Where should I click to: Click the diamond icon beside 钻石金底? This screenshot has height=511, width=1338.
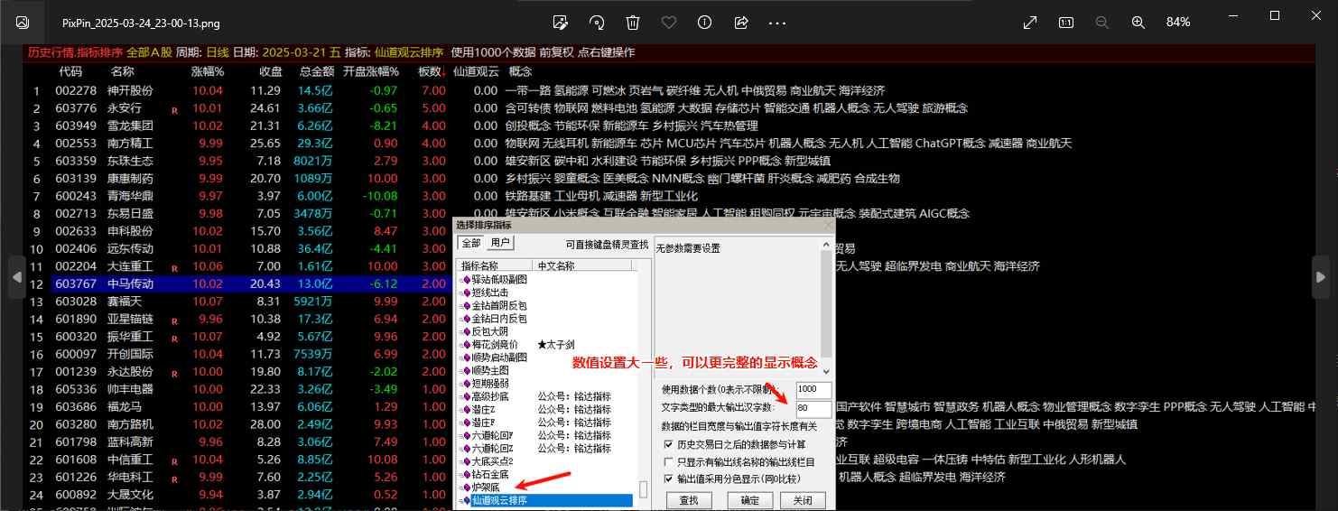(x=467, y=474)
